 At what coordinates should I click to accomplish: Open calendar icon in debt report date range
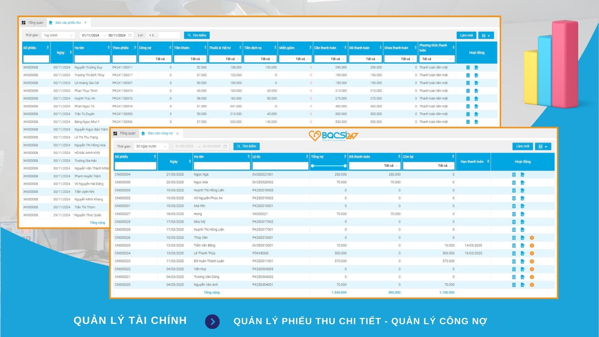(x=225, y=146)
